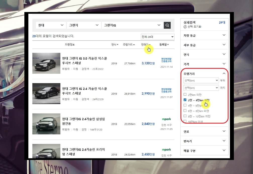Click the reset selection refresh icon
The height and width of the screenshot is (174, 253).
[x=185, y=27]
